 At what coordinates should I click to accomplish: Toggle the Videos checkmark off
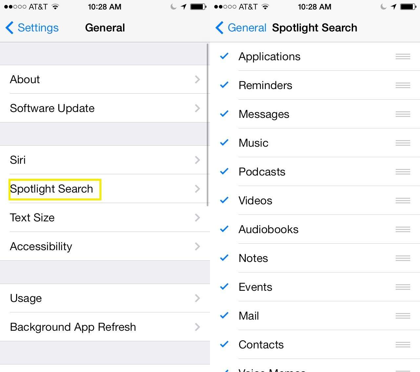224,200
